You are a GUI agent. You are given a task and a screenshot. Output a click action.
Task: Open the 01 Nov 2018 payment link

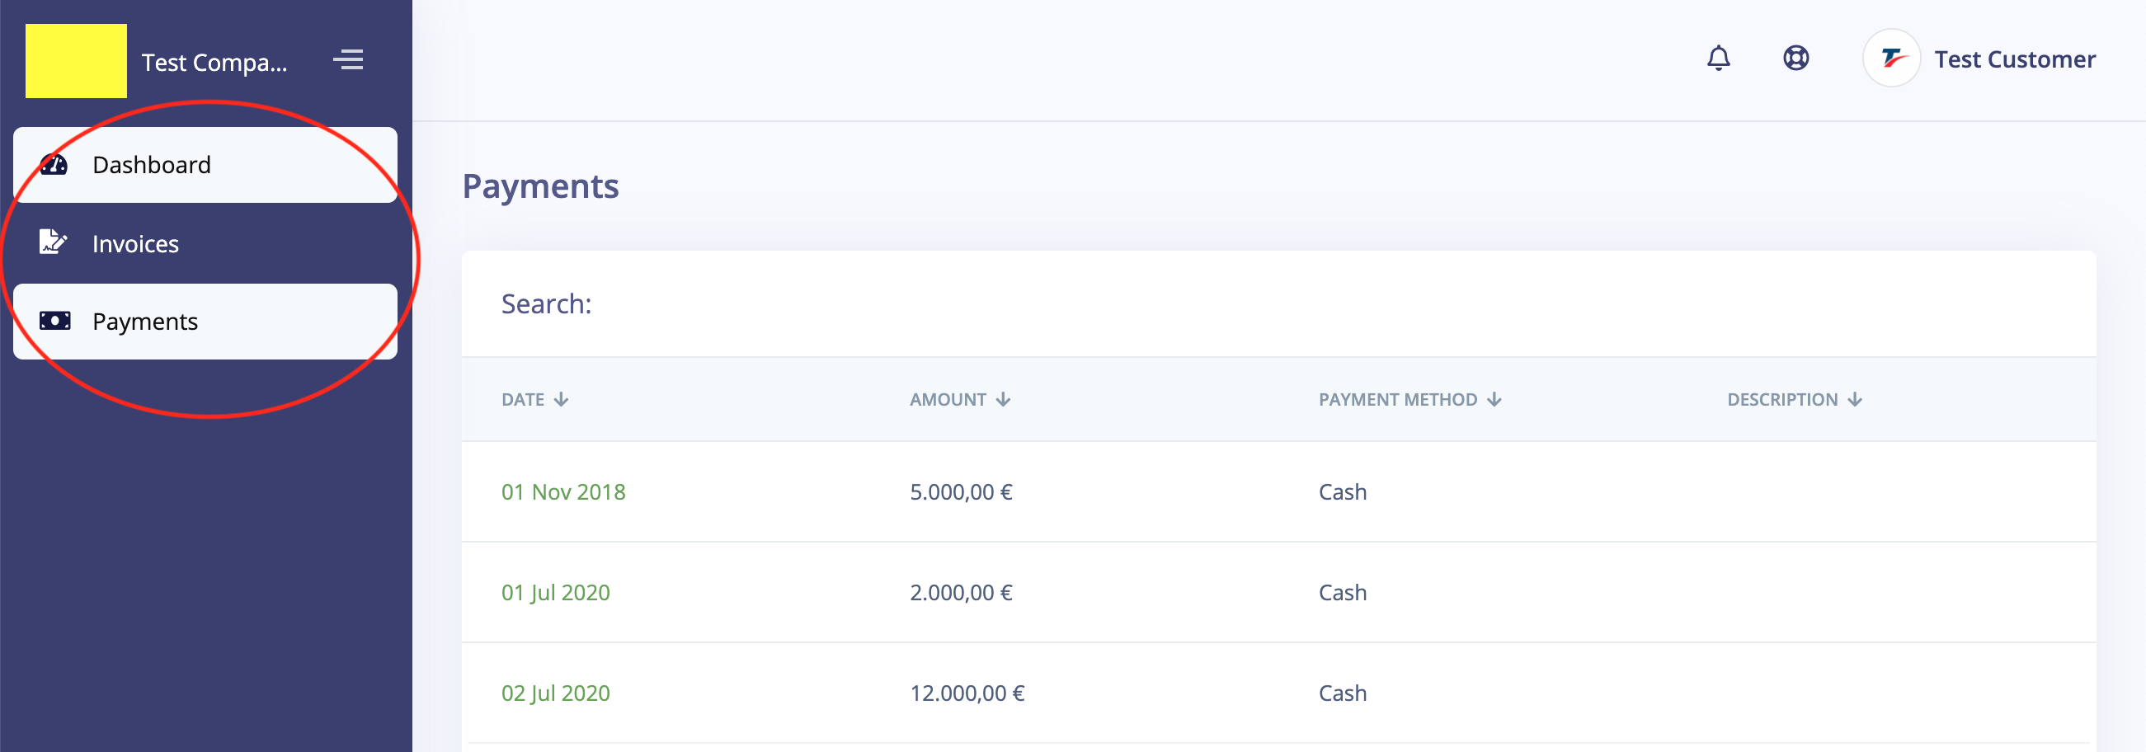coord(563,492)
